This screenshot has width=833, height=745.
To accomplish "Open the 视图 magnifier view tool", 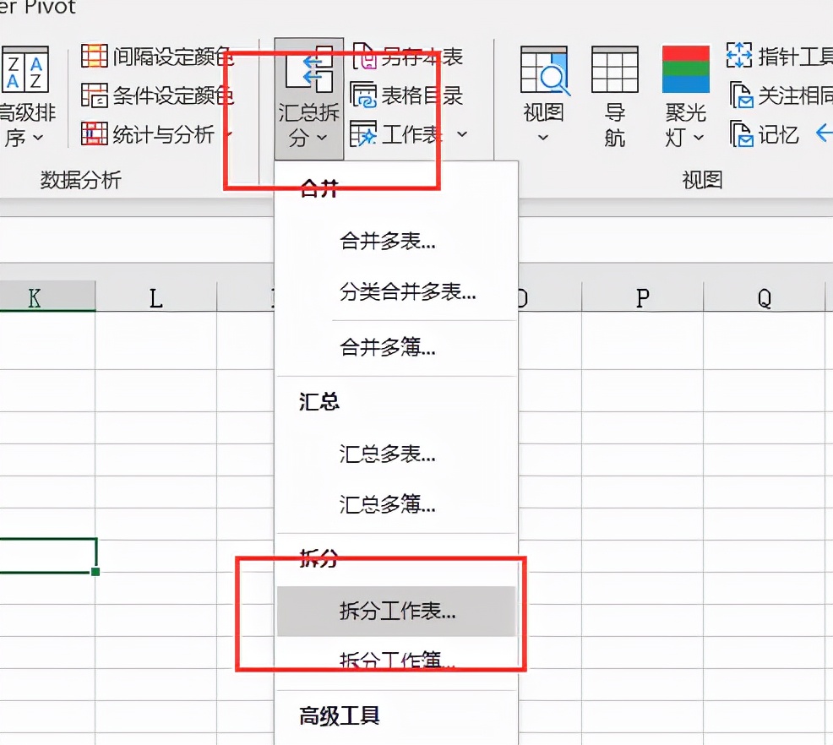I will tap(545, 70).
